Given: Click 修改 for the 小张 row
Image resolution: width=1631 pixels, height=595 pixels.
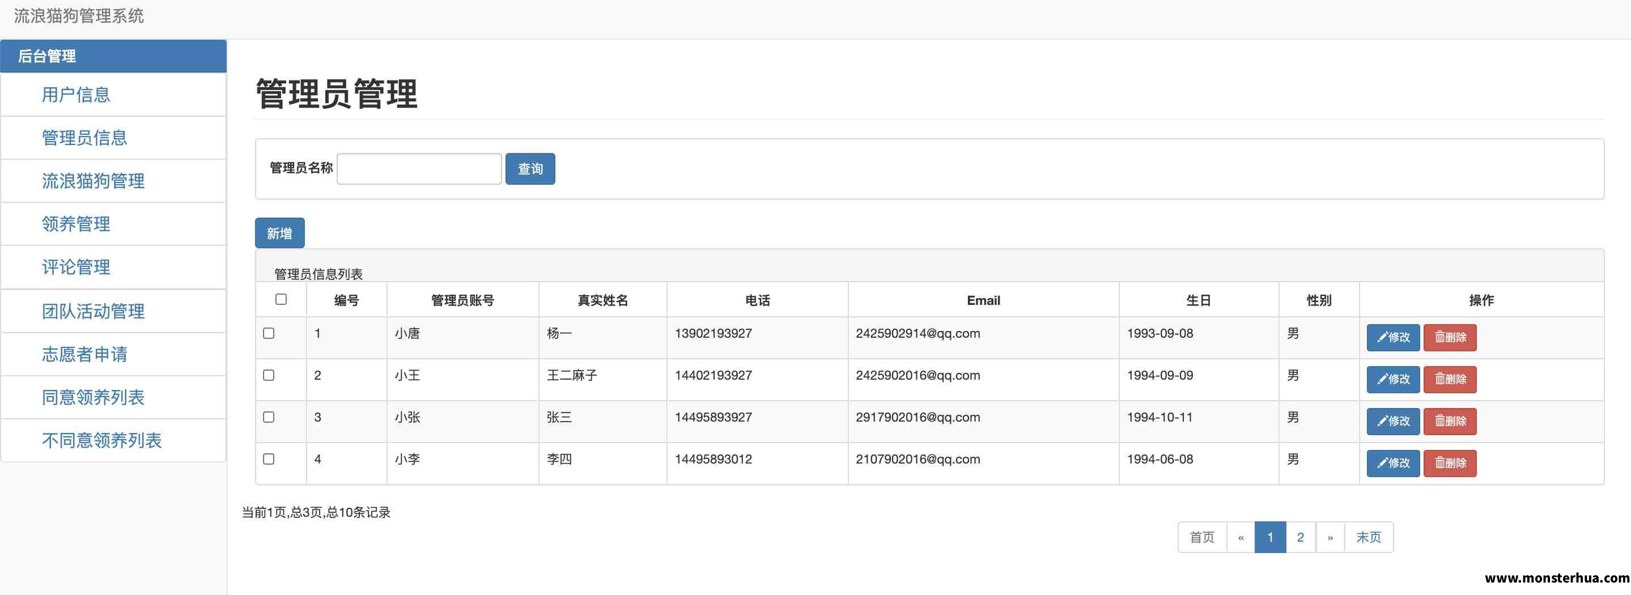Looking at the screenshot, I should point(1393,421).
